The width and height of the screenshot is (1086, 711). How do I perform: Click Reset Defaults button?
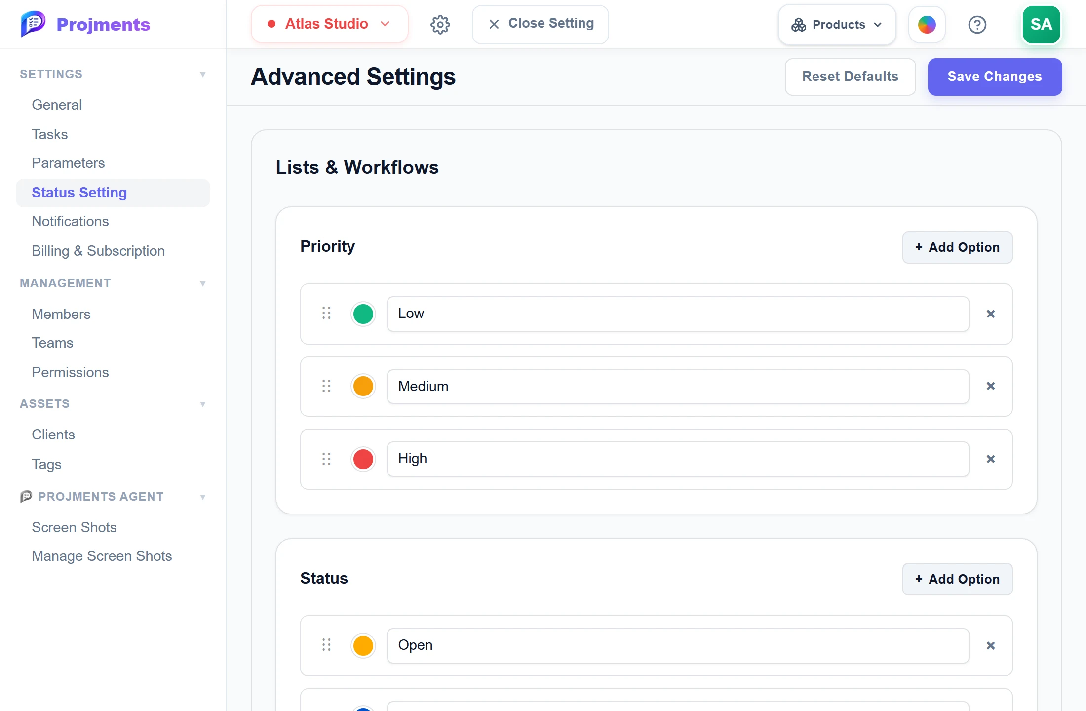850,77
